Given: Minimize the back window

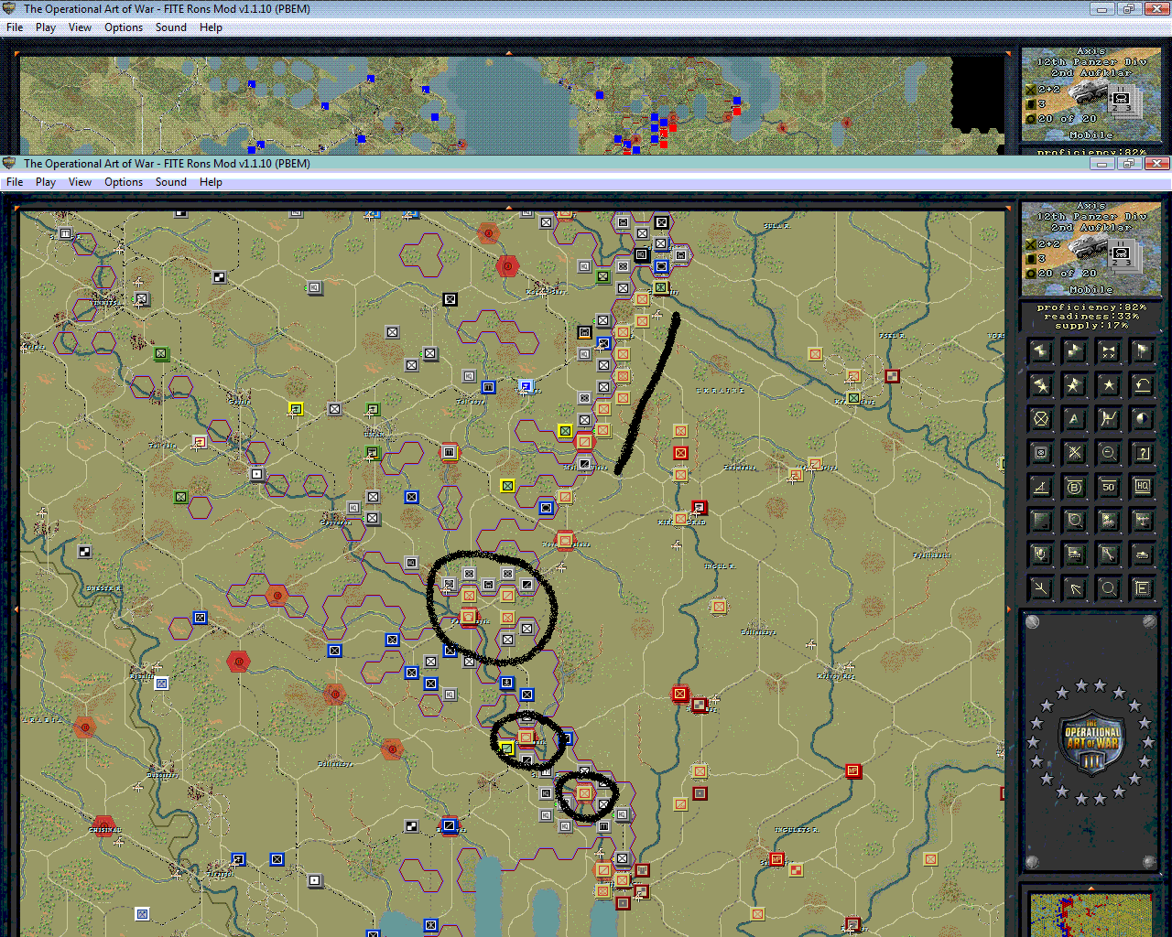Looking at the screenshot, I should pyautogui.click(x=1102, y=9).
